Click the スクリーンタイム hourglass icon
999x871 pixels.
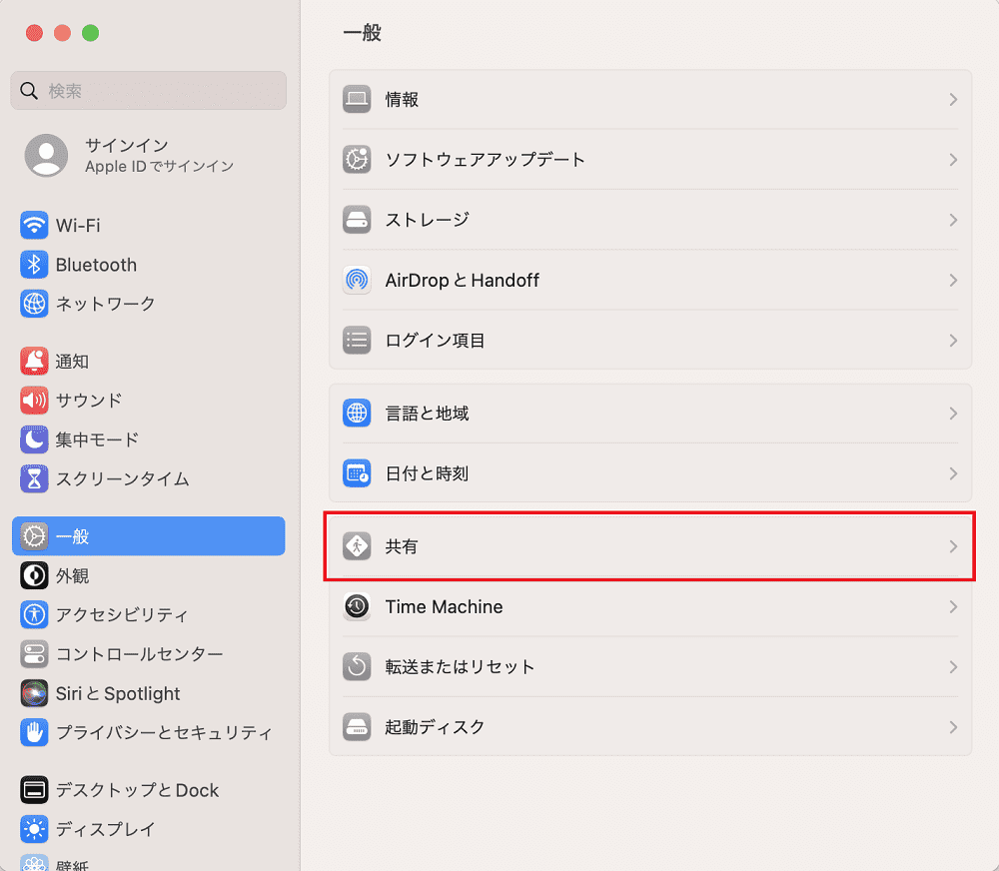(34, 478)
